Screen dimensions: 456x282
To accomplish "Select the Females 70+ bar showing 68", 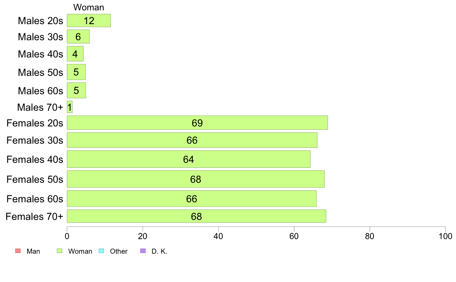I will click(196, 216).
